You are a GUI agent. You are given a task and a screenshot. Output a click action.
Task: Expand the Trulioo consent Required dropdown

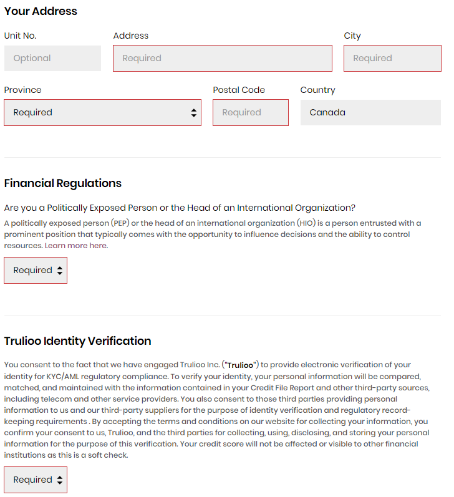pos(36,480)
